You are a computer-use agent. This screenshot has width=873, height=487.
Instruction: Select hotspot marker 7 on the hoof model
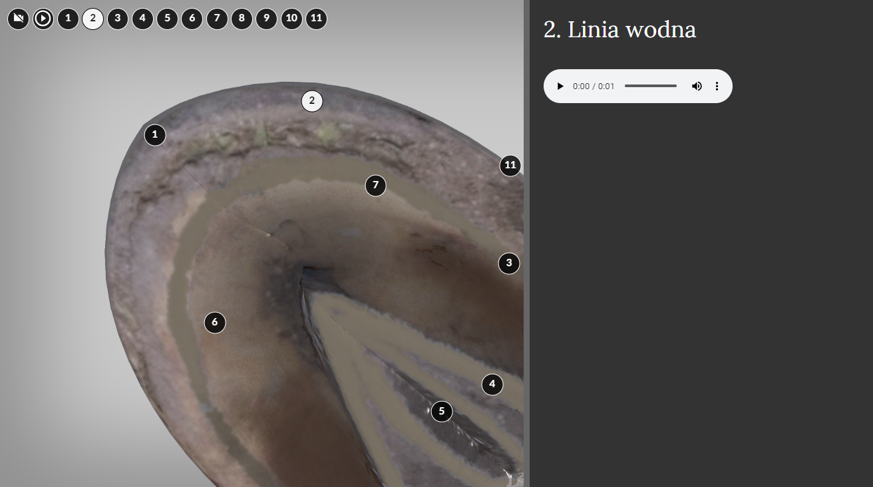(376, 185)
